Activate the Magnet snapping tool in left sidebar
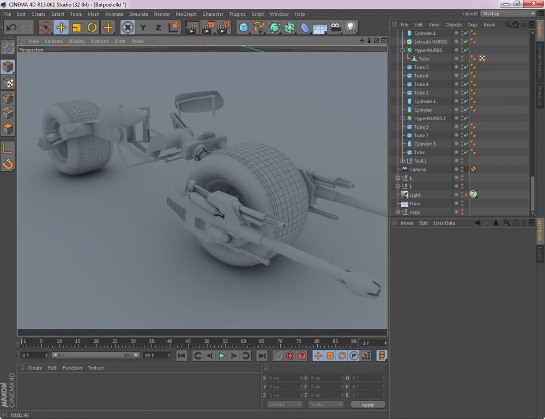The image size is (545, 419). coord(8,164)
